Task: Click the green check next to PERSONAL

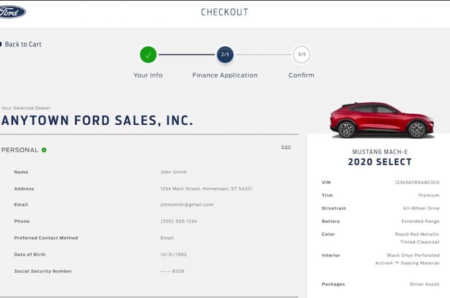Action: point(44,150)
